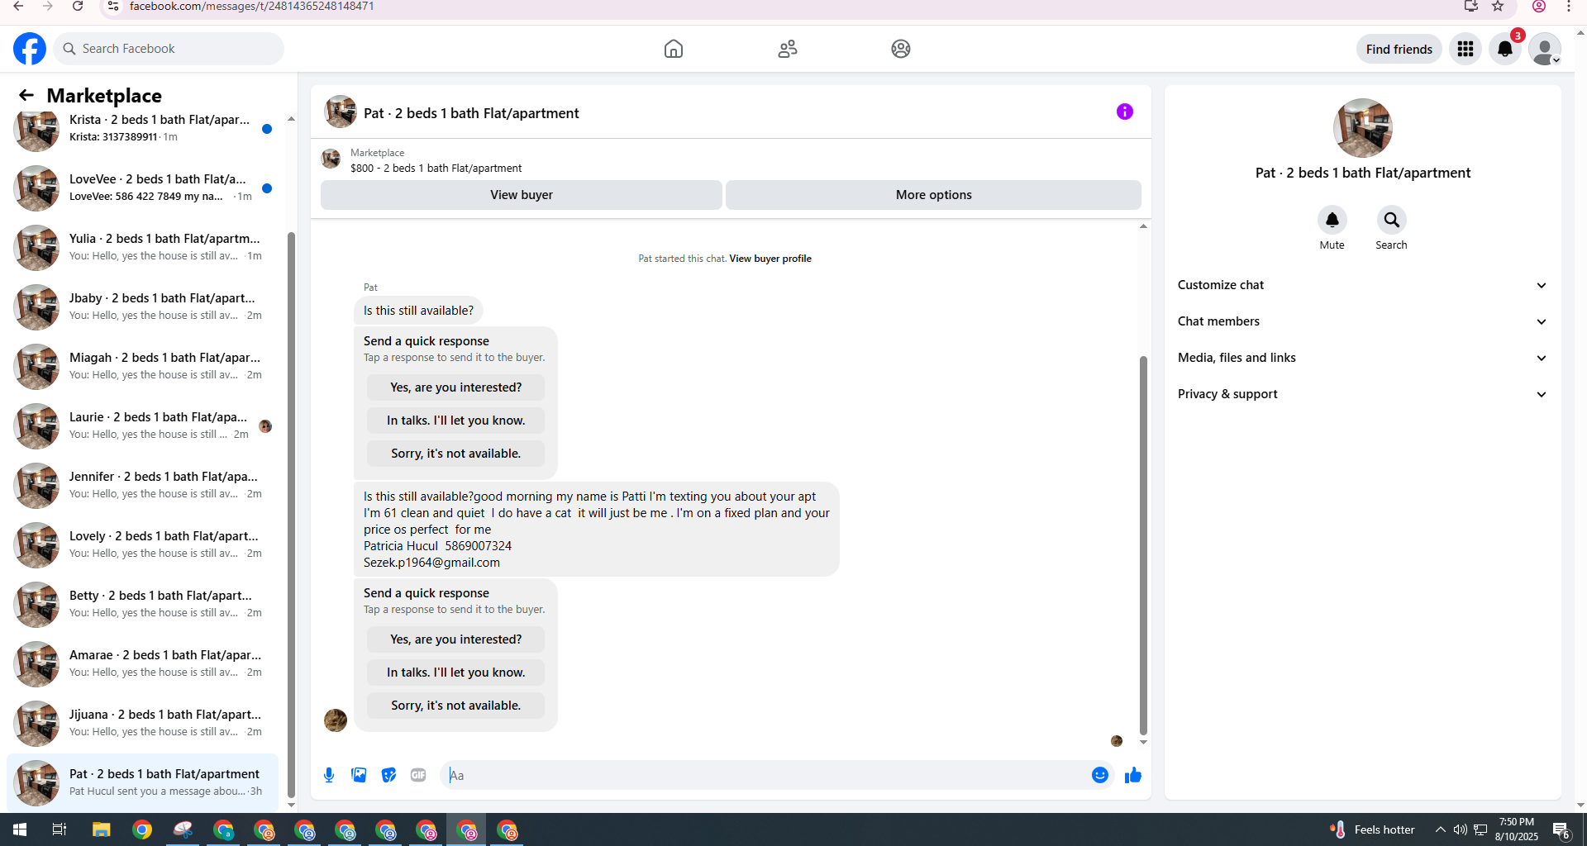Select the Pat conversation in the list

[142, 783]
